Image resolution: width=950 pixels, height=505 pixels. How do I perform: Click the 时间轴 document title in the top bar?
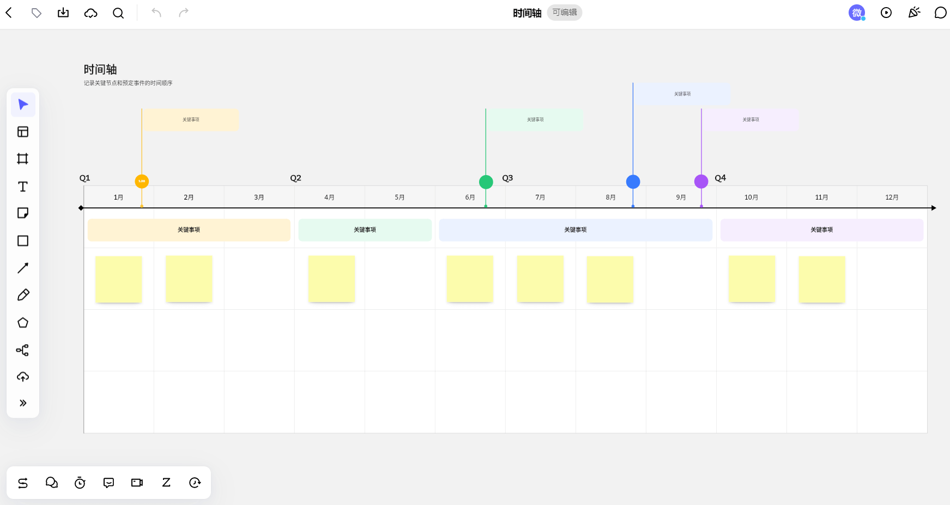click(x=527, y=13)
